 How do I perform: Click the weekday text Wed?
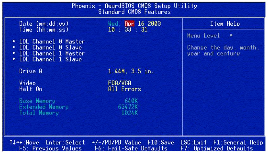[113, 23]
